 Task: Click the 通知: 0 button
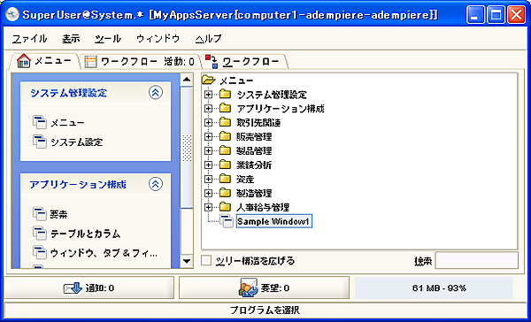89,287
